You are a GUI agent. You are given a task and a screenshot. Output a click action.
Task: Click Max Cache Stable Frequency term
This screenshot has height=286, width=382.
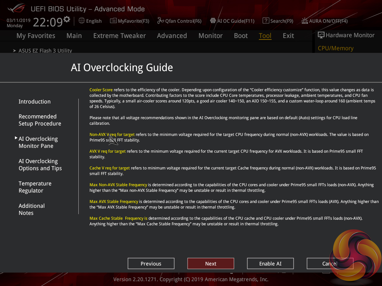pos(118,218)
